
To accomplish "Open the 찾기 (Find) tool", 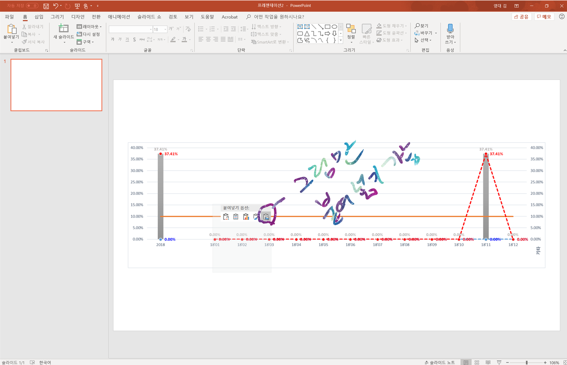I will pyautogui.click(x=422, y=25).
